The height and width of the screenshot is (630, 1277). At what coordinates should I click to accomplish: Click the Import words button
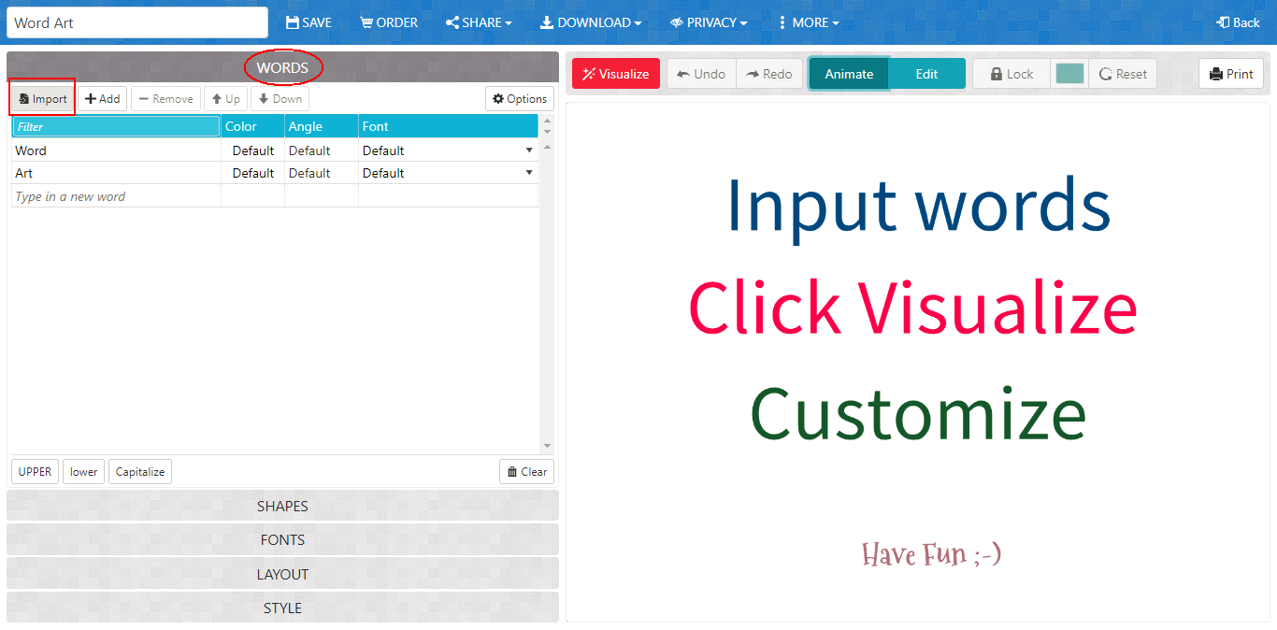[x=43, y=98]
